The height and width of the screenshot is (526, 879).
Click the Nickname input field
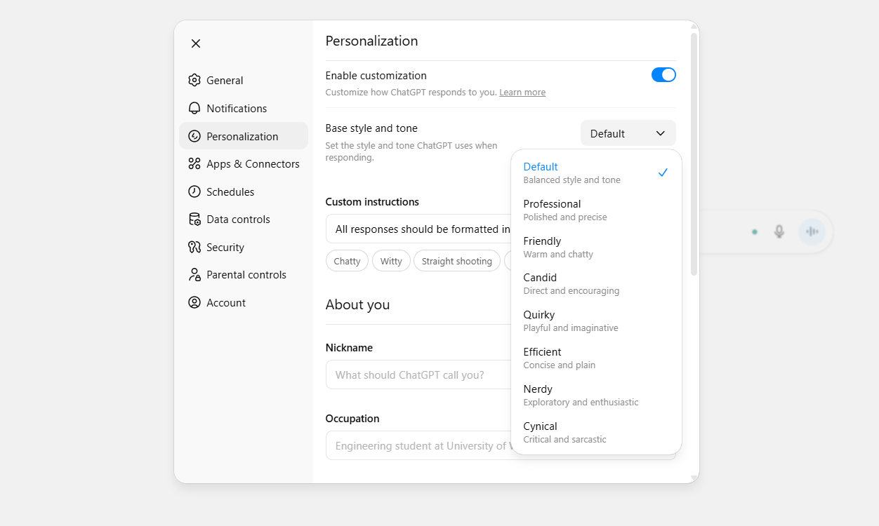[x=419, y=375]
